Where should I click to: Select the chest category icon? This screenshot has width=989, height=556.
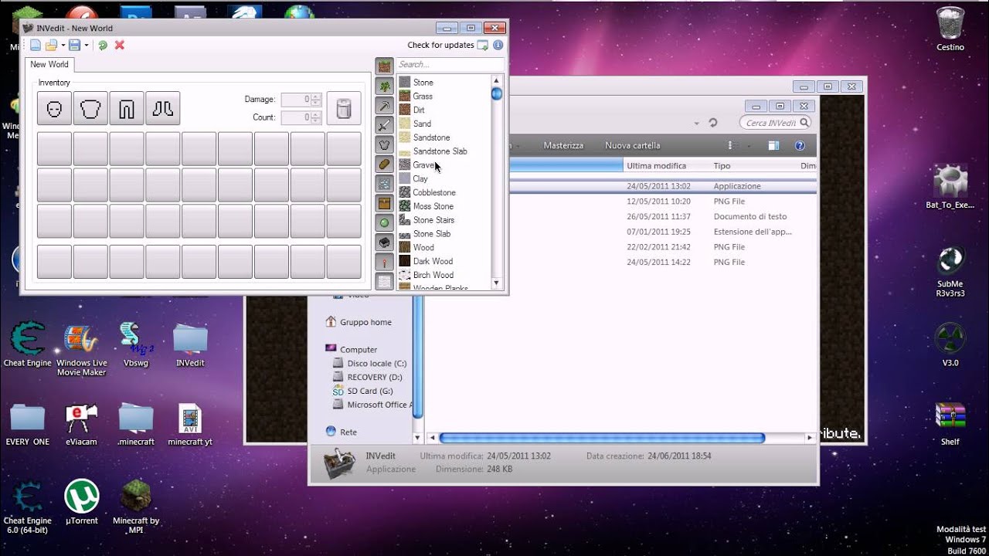pyautogui.click(x=385, y=203)
